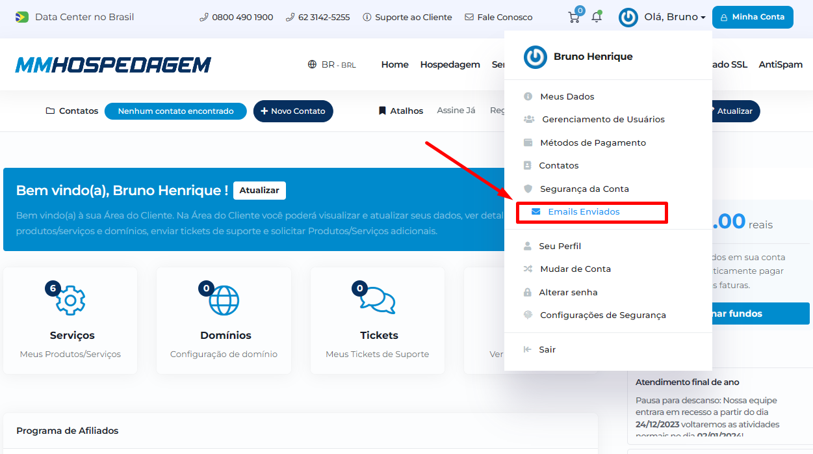Screen dimensions: 813x454
Task: Open the BR - BRL currency selector
Action: tap(332, 64)
